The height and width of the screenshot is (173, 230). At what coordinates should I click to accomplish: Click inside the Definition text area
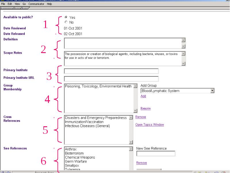pyautogui.click(x=123, y=43)
